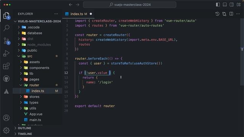
Task: Open the main.ts file
Action: tap(37, 120)
